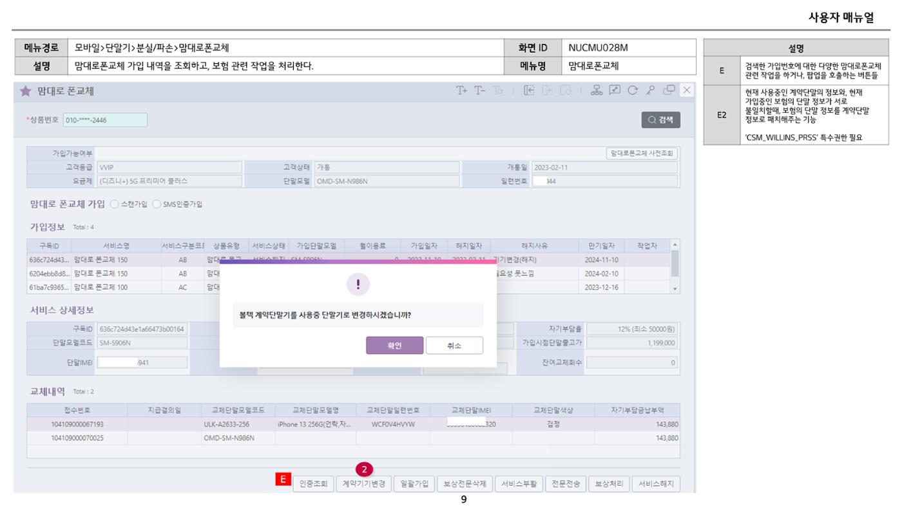Sort by 교체단말색상 column header
Viewport: 902px width, 508px height.
(x=553, y=409)
